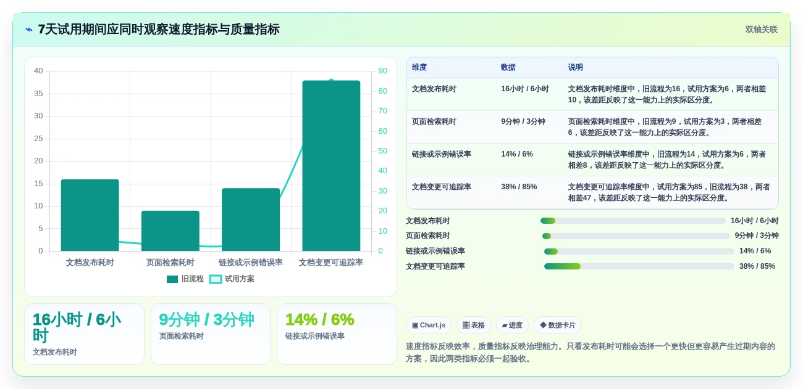Click the 文档变更可追踪率 progress bar
Screen dimensions: 803x389
coord(639,266)
